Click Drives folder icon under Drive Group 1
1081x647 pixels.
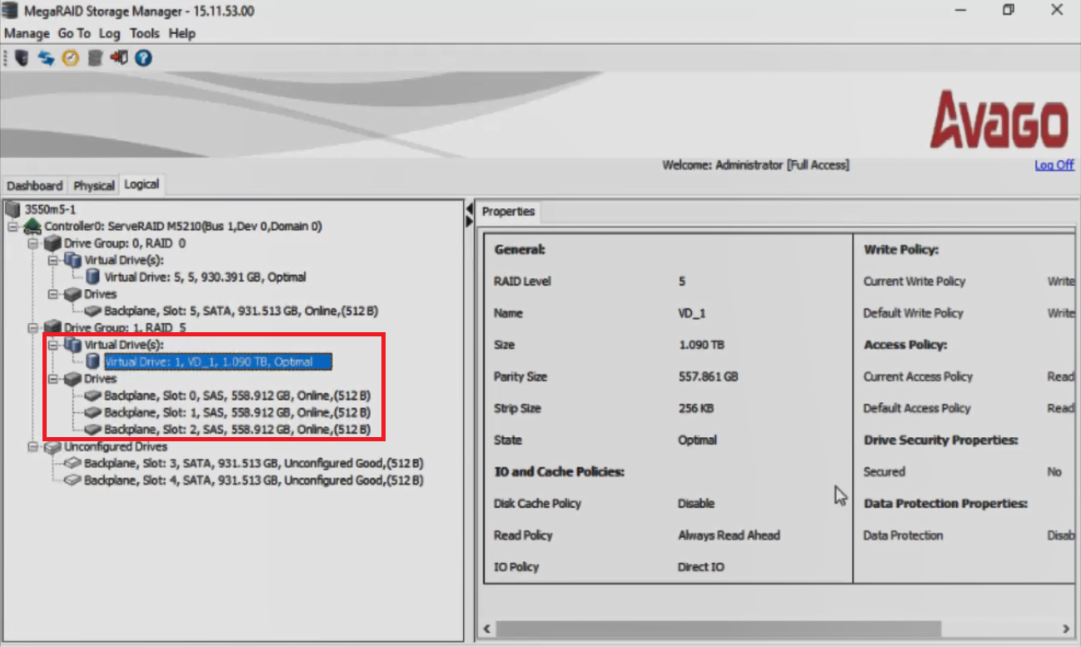pos(72,379)
